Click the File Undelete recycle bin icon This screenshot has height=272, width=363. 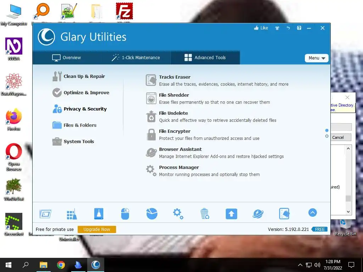pyautogui.click(x=151, y=116)
